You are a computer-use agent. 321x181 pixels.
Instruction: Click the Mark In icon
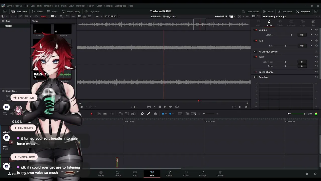(240, 107)
